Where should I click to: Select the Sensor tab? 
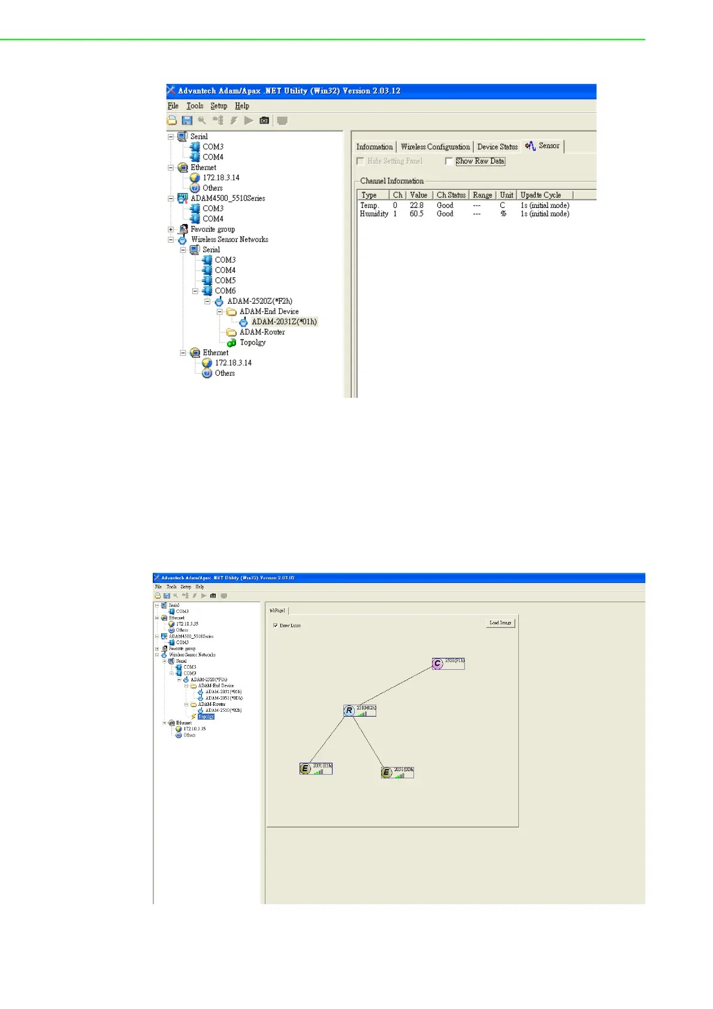[543, 146]
